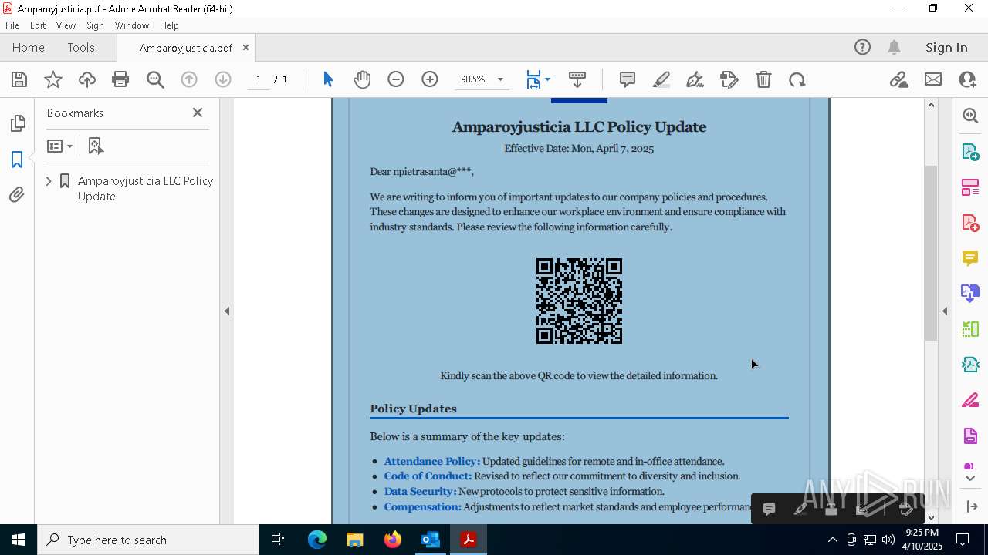Collapse the right tools pane arrow
The width and height of the screenshot is (988, 555).
945,311
